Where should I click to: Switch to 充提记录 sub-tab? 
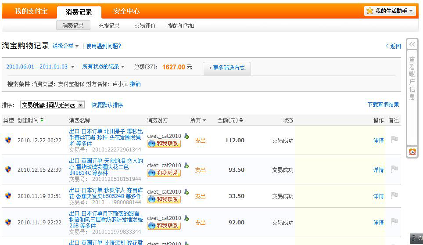coord(109,25)
